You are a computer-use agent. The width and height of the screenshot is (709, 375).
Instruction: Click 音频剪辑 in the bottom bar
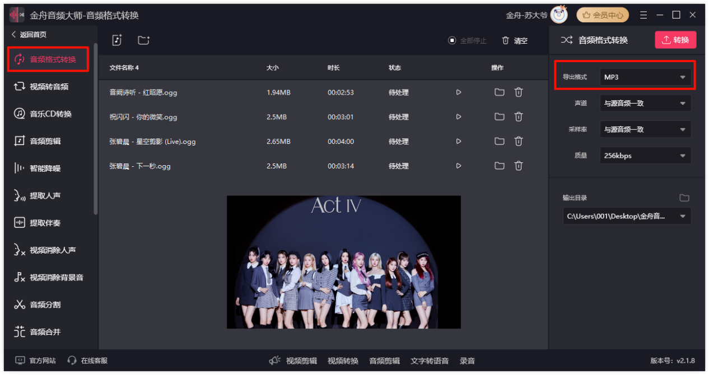pyautogui.click(x=384, y=361)
